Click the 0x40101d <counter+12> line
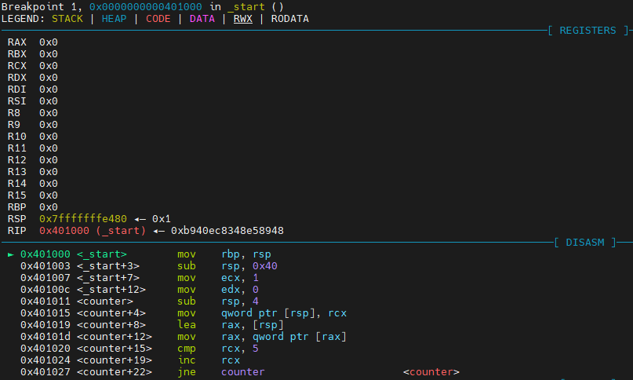633x380 pixels. pyautogui.click(x=86, y=336)
